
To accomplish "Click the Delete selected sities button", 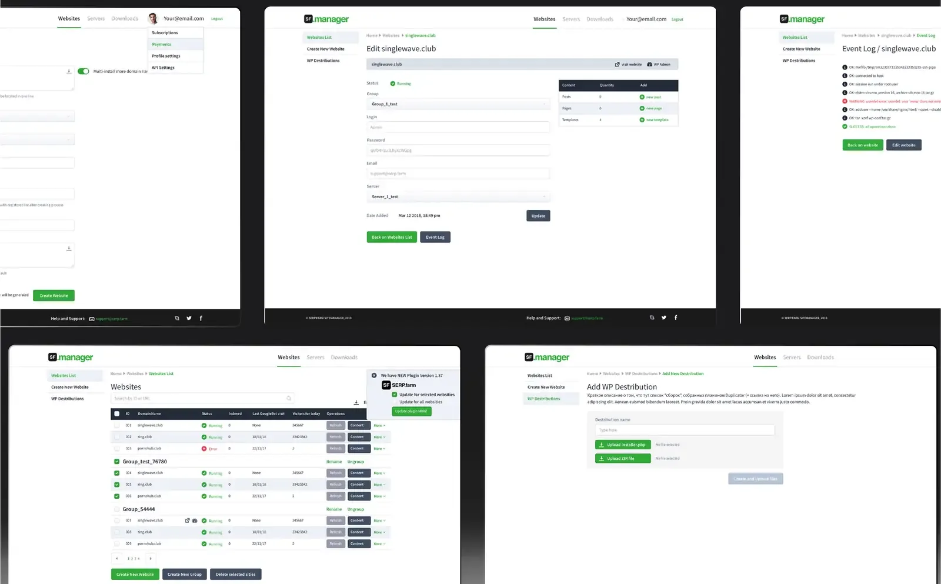I will 235,575.
